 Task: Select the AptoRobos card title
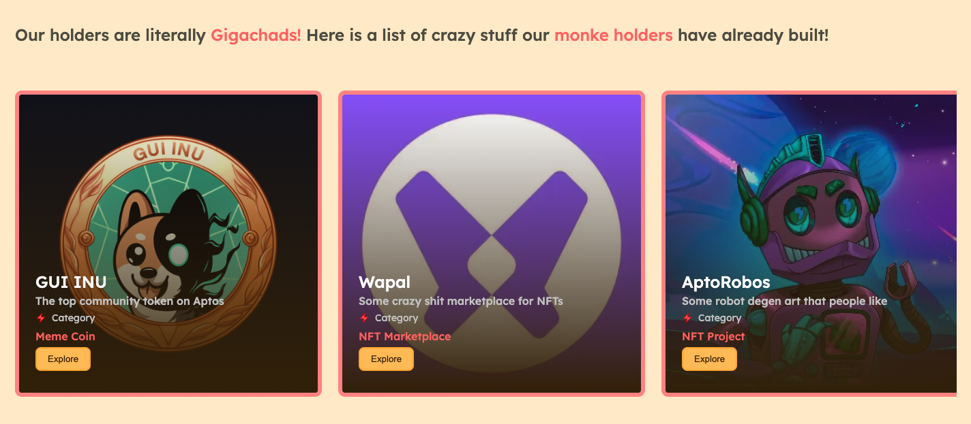726,282
